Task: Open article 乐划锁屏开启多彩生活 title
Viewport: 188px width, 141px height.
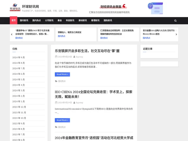Action: (x=87, y=51)
